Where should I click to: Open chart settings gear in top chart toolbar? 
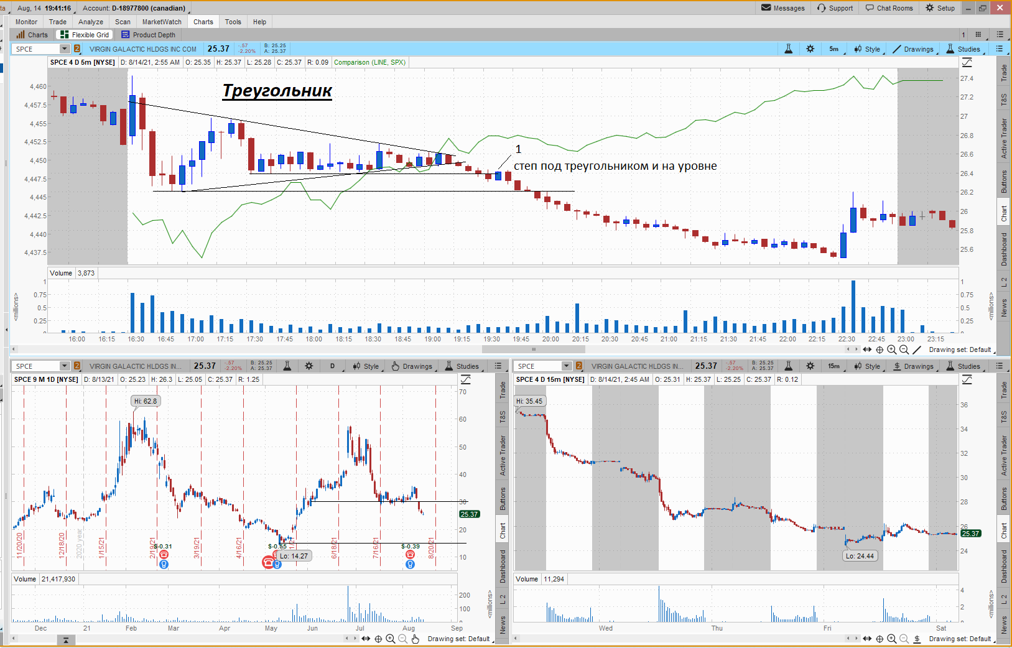coord(810,49)
